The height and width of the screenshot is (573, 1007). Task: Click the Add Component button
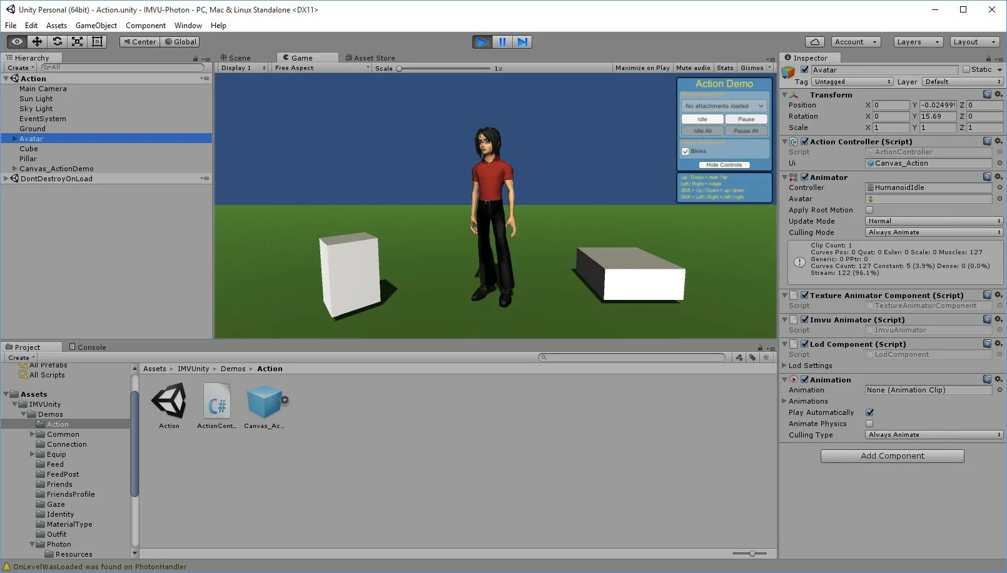[892, 456]
